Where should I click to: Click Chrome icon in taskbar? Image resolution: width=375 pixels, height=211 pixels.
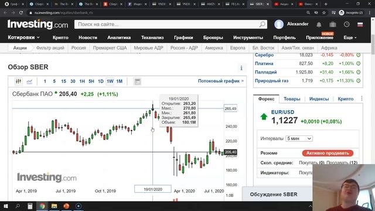pyautogui.click(x=42, y=206)
